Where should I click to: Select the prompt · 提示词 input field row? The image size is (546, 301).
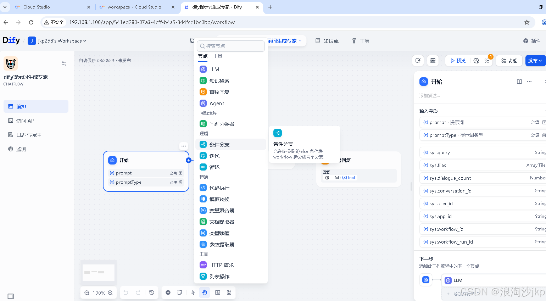click(483, 122)
